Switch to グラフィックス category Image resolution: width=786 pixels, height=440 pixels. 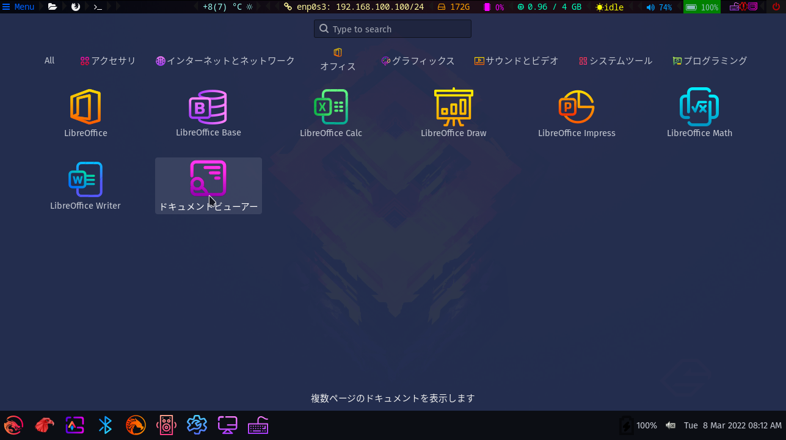418,60
